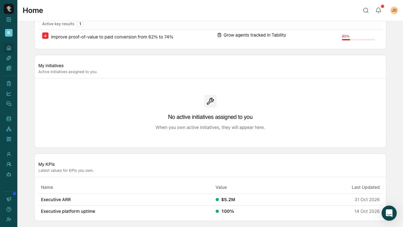Open the hierarchy map sidebar icon
The width and height of the screenshot is (403, 227).
(x=9, y=129)
